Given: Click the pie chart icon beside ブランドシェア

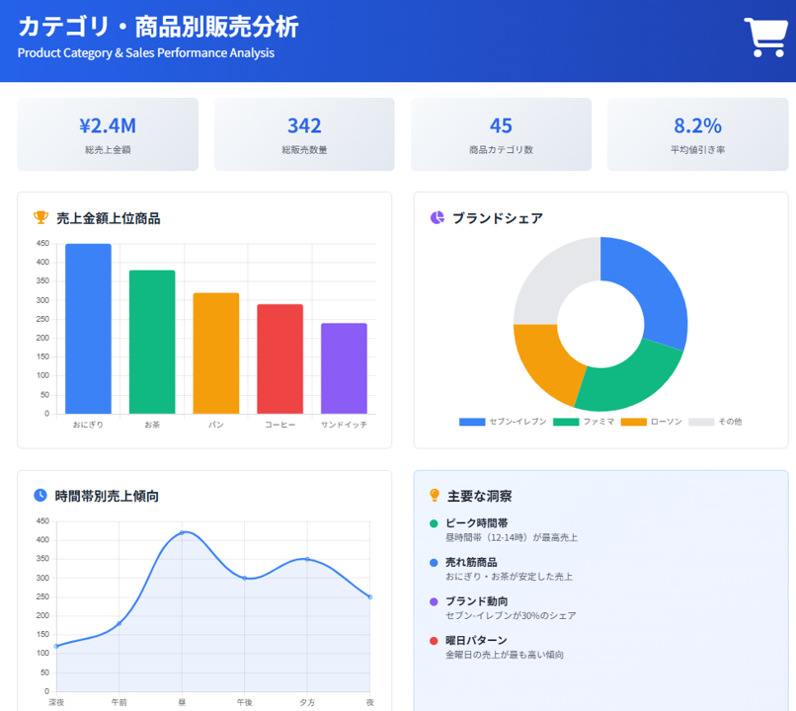Looking at the screenshot, I should point(438,217).
